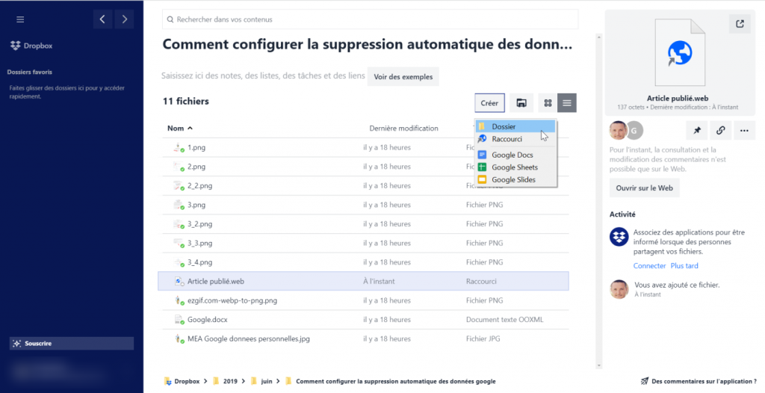The width and height of the screenshot is (765, 393).
Task: Switch to grid view
Action: coord(548,103)
